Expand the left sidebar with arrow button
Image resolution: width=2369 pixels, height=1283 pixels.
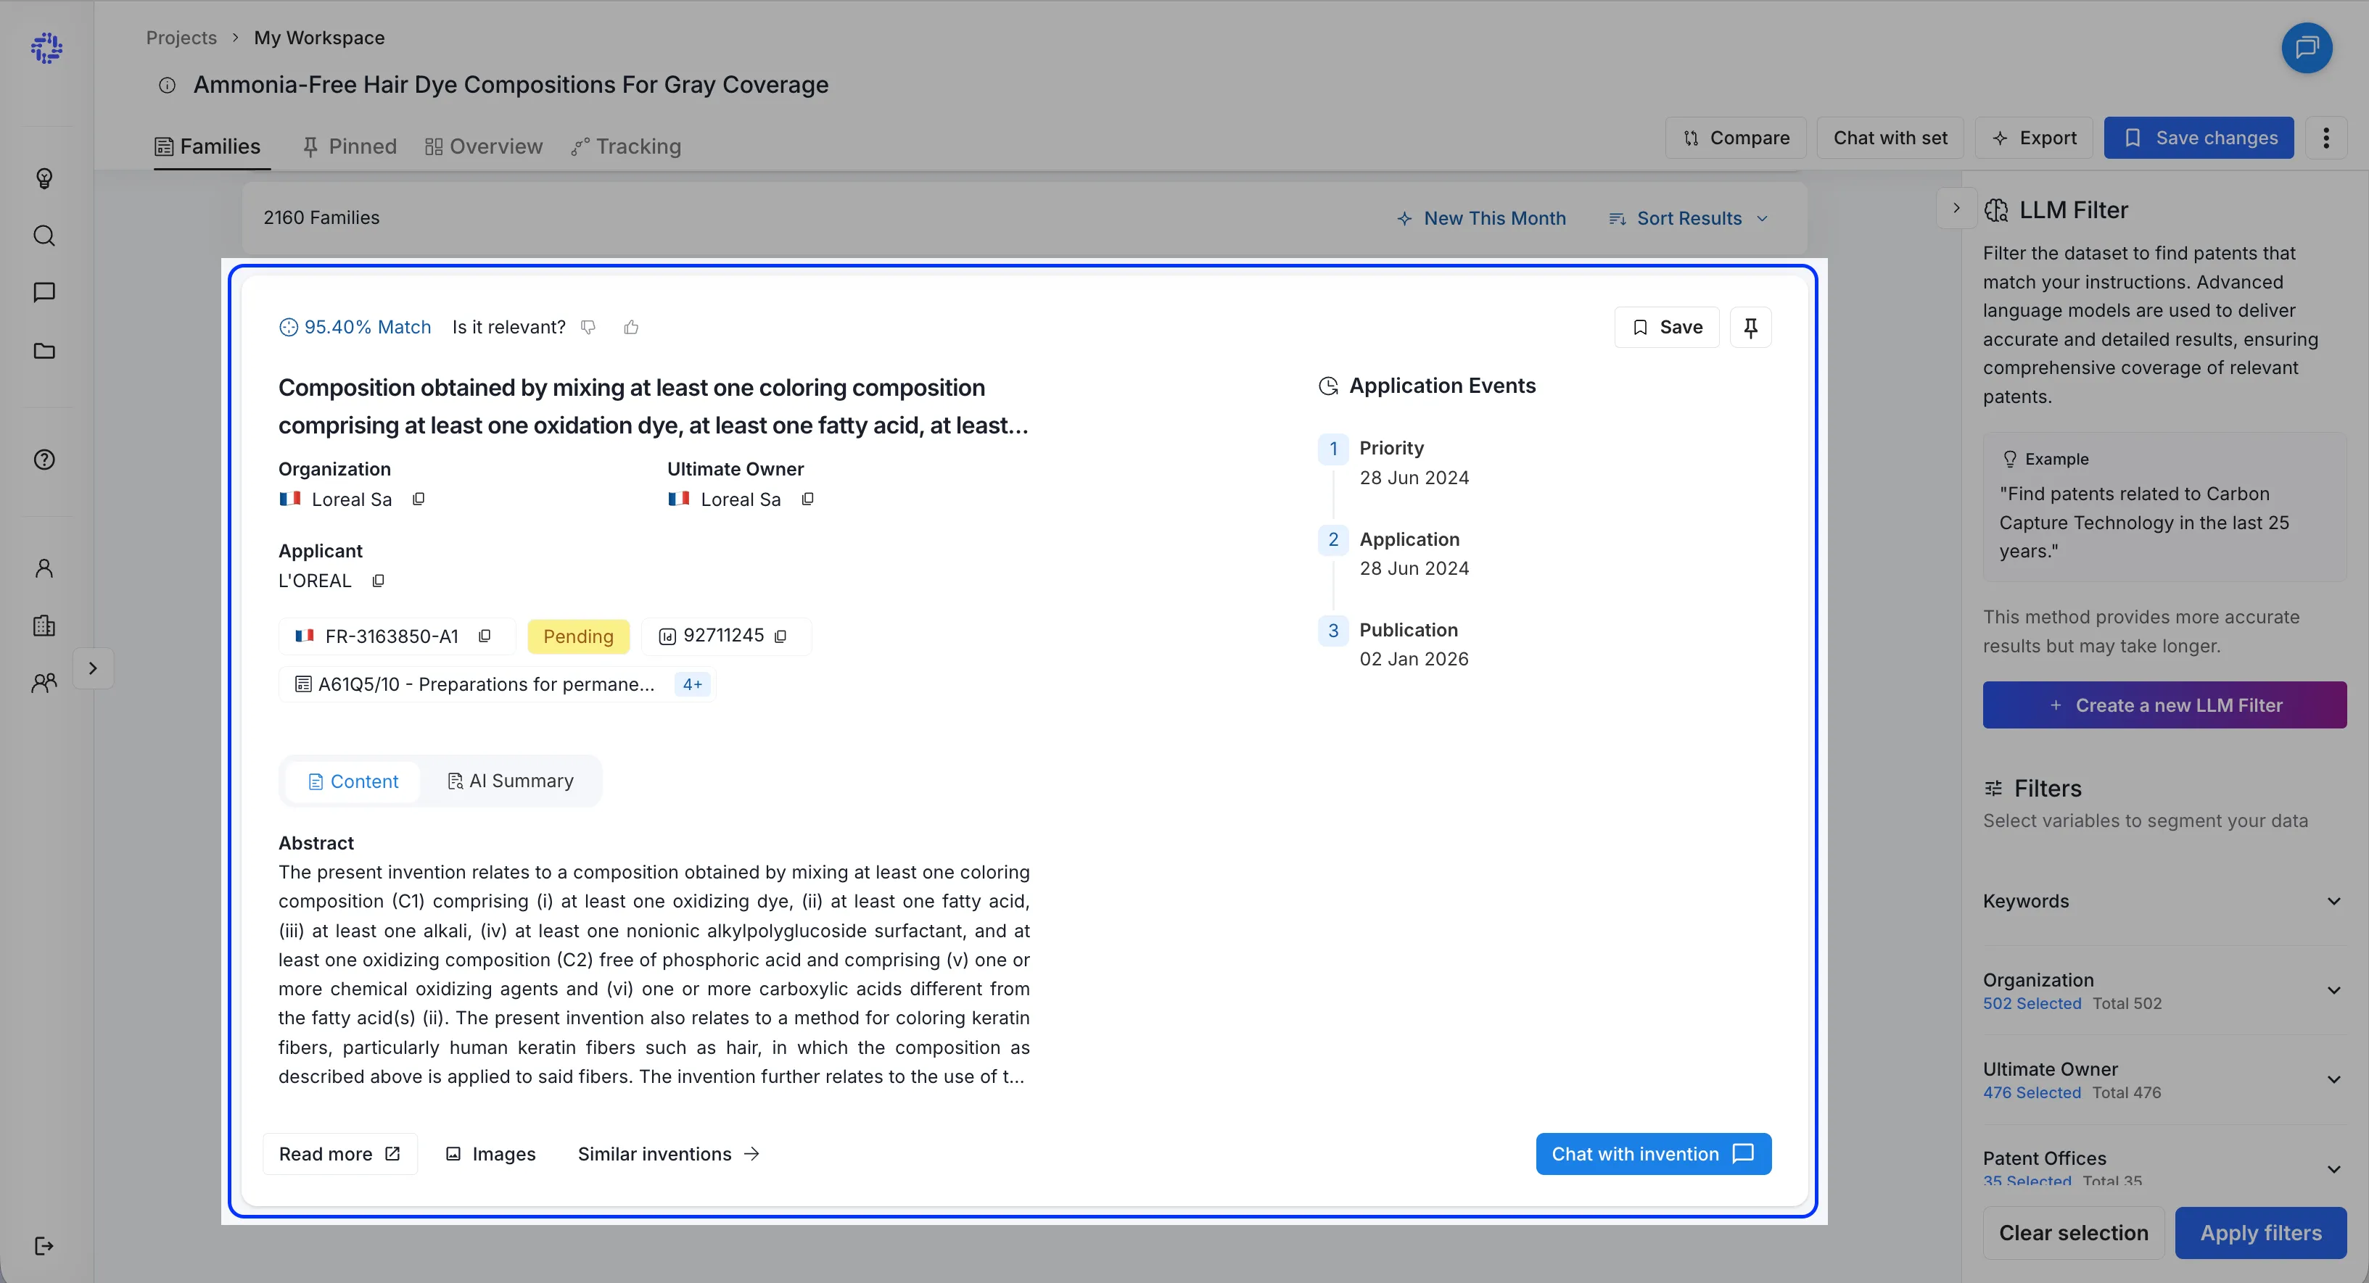coord(93,668)
